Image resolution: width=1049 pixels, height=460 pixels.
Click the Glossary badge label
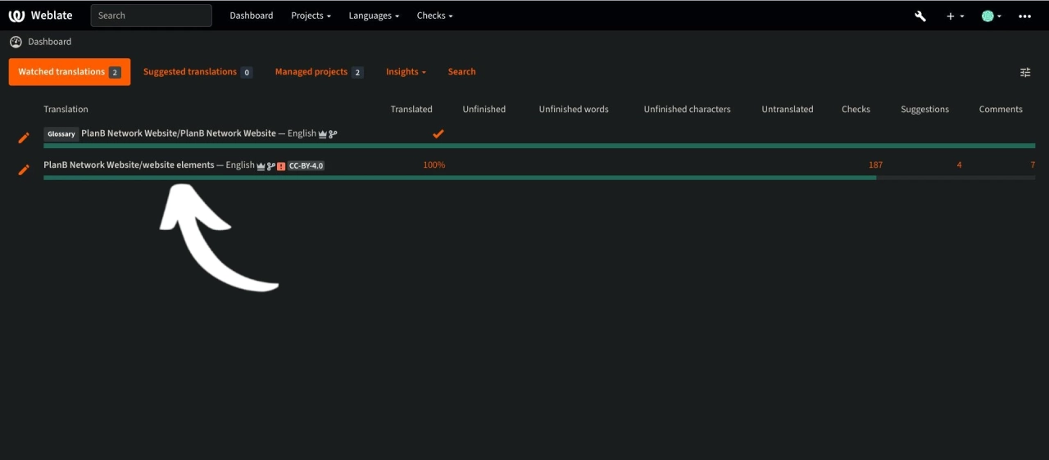(61, 134)
